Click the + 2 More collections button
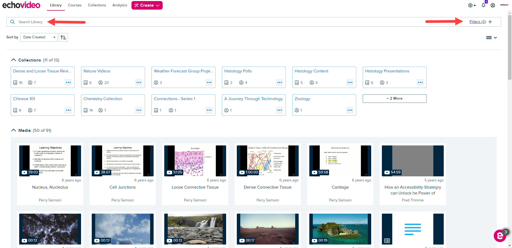The image size is (512, 248). (394, 98)
